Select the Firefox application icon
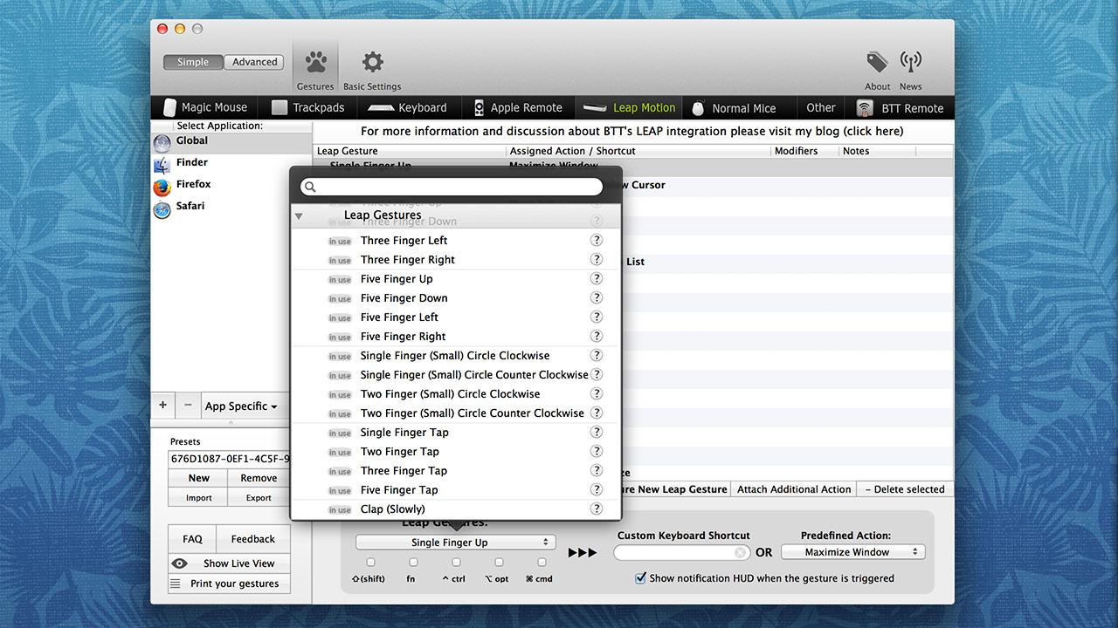This screenshot has width=1118, height=628. (162, 187)
